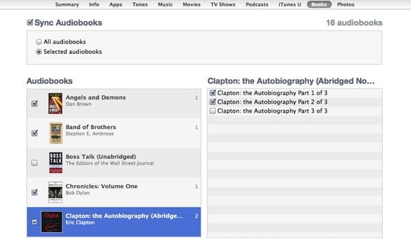Select the All audiobooks radio button
Viewport: 411px width, 247px height.
(39, 42)
